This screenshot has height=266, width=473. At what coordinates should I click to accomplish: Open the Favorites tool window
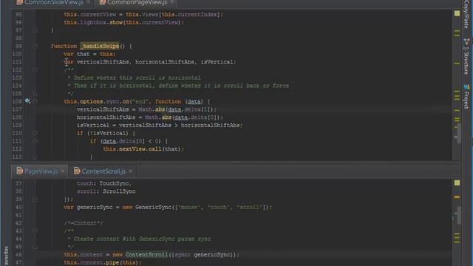coord(6,256)
